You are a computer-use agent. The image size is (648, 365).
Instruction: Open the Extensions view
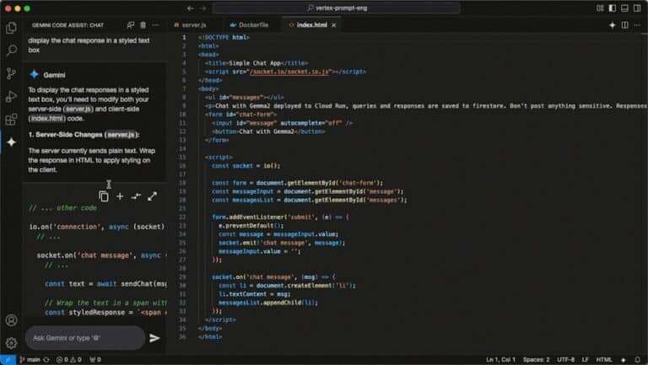coord(12,120)
